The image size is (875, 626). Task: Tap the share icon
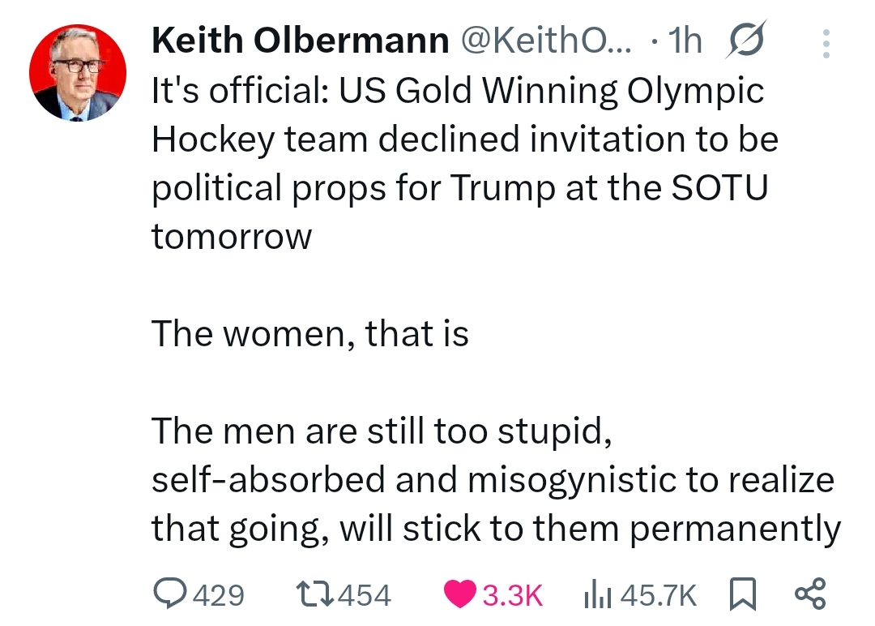[x=810, y=594]
